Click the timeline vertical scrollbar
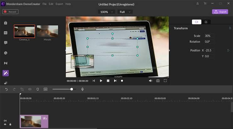233x129 pixels. (232, 107)
